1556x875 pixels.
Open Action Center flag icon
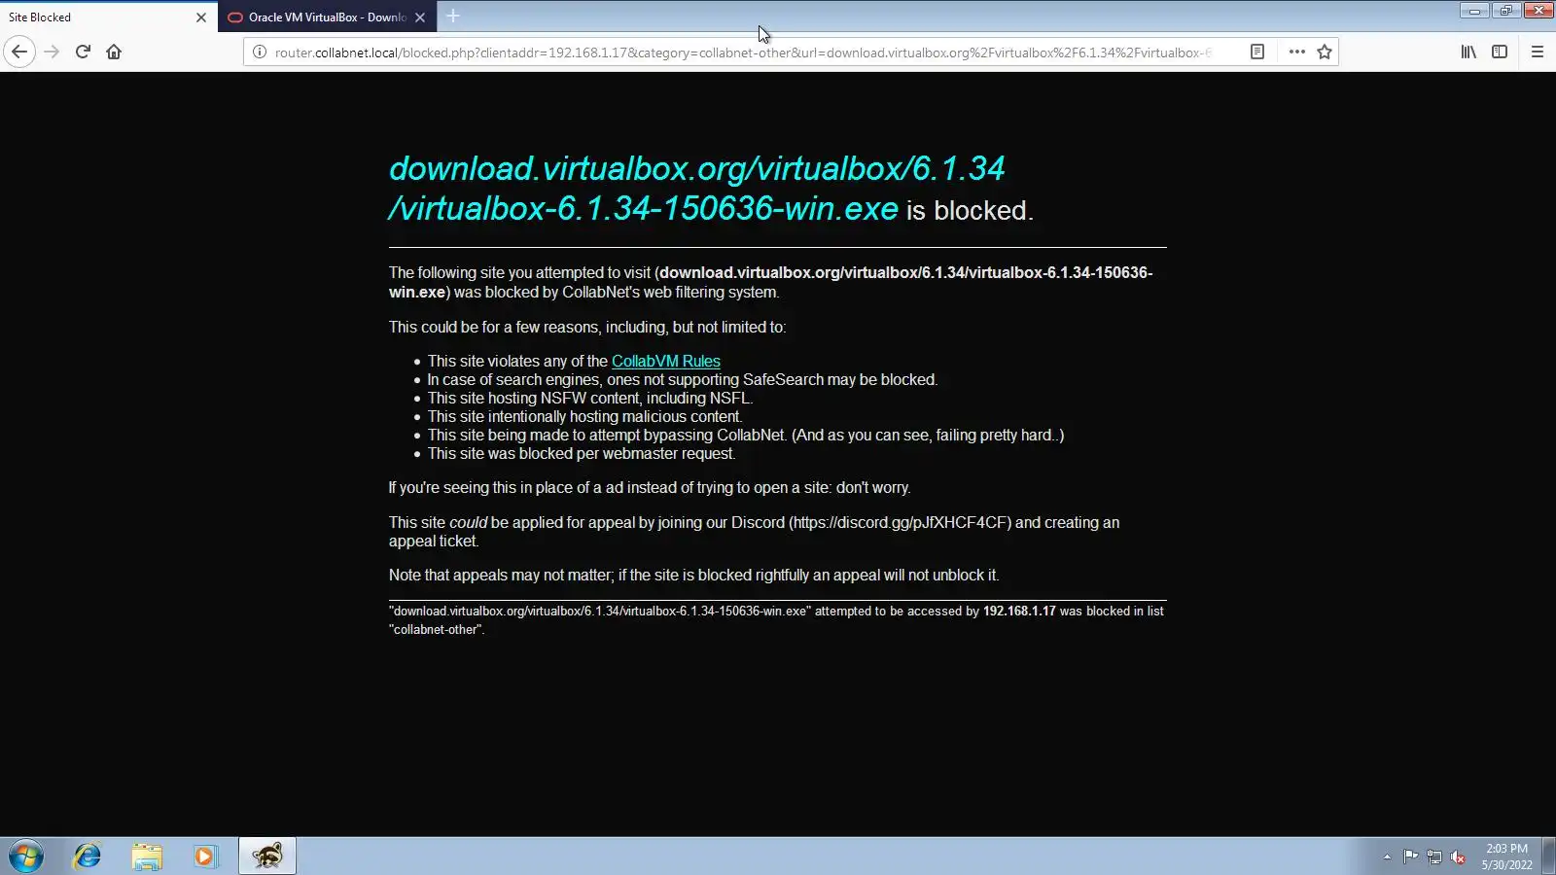[1410, 857]
